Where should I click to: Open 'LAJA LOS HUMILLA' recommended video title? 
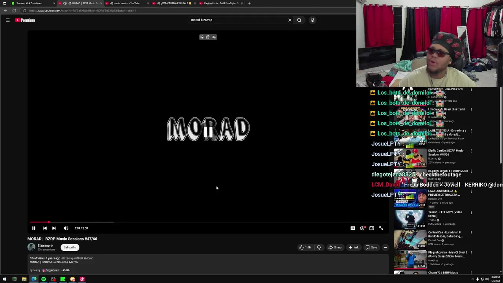click(x=444, y=193)
